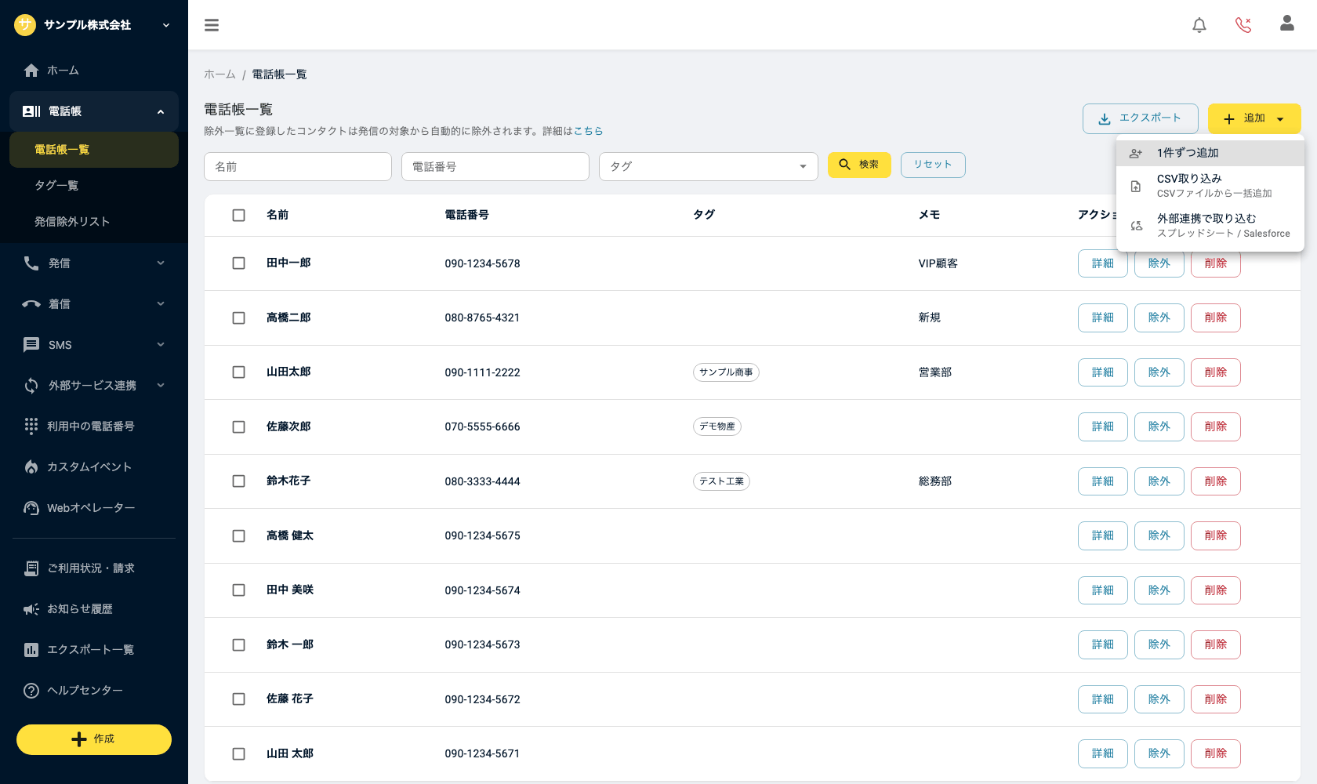Image resolution: width=1317 pixels, height=784 pixels.
Task: Click 詳細 for 田中一郎
Action: (x=1103, y=263)
